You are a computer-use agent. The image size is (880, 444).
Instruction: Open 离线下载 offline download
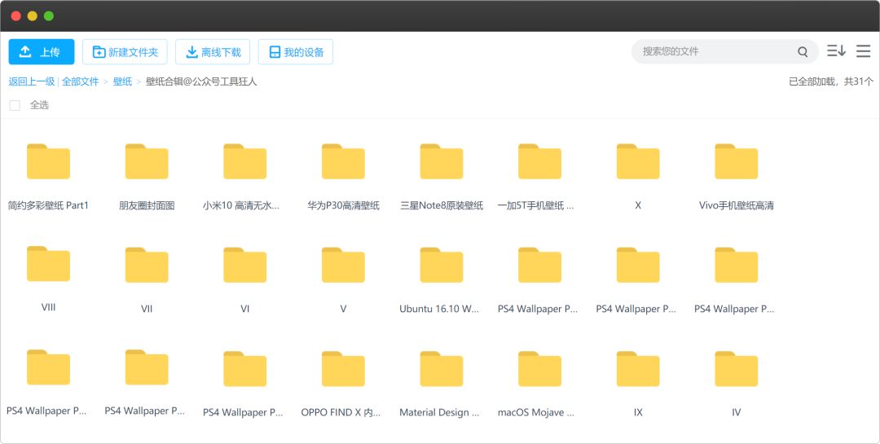(x=213, y=51)
